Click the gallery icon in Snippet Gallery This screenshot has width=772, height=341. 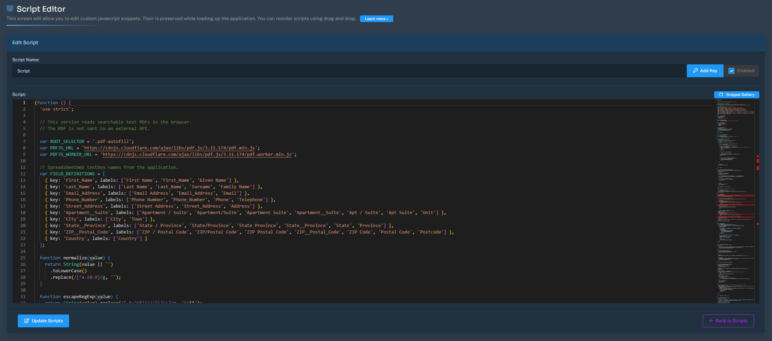721,95
